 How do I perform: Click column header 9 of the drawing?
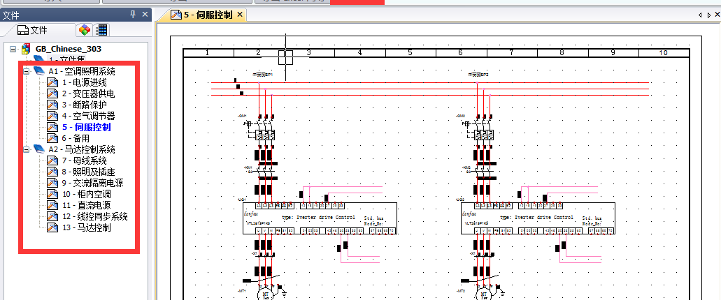coord(613,53)
